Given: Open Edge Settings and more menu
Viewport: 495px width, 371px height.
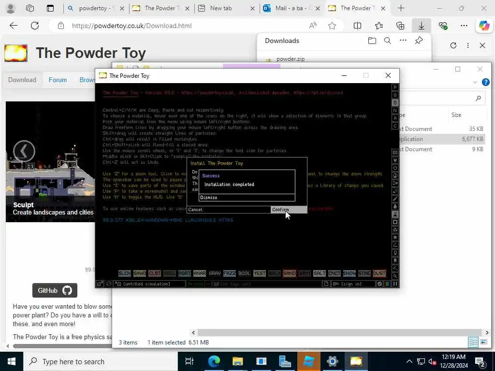Looking at the screenshot, I should [x=464, y=26].
